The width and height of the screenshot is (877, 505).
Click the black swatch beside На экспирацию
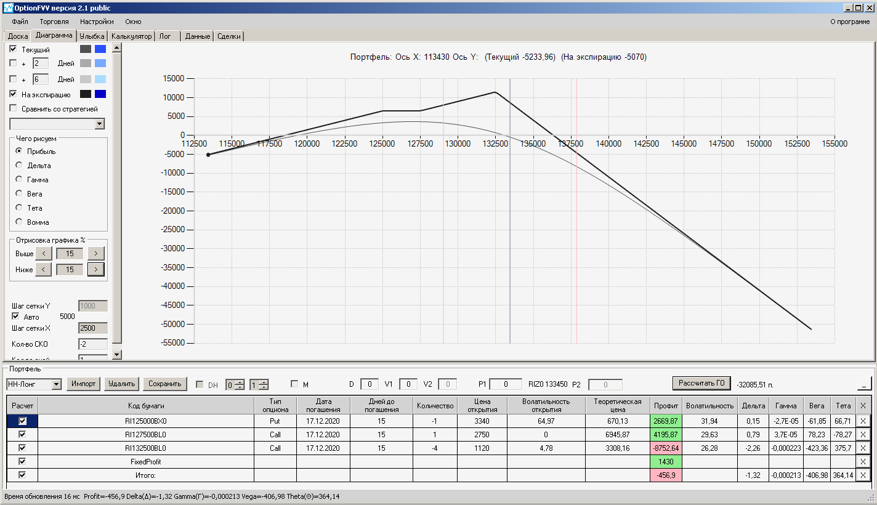tap(86, 94)
